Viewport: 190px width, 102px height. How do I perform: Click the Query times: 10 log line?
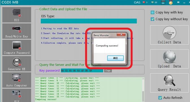(68, 83)
